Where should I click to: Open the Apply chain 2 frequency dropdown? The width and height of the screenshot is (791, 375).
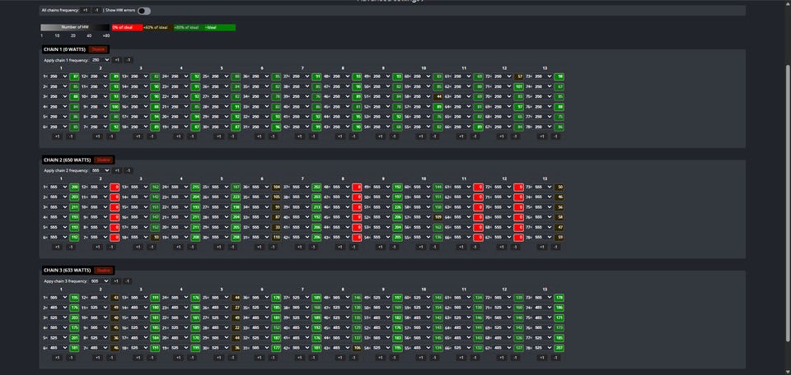point(100,170)
